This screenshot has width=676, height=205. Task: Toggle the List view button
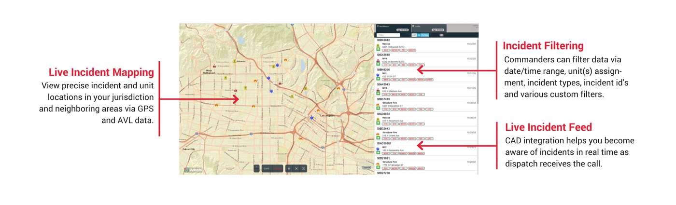click(414, 35)
